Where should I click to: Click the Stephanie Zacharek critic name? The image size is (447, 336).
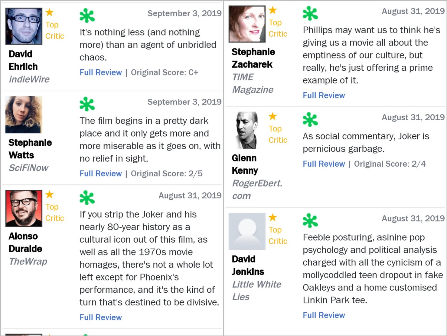tap(253, 58)
